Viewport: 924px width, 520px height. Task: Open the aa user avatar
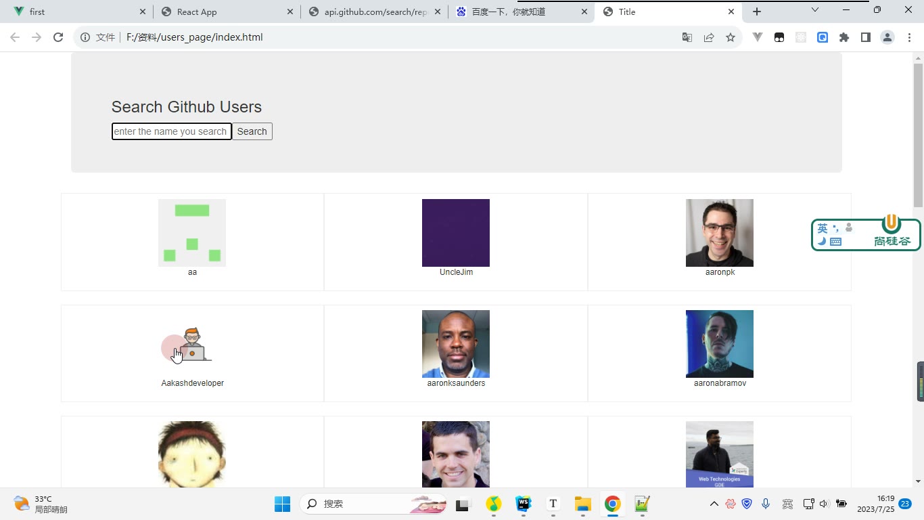coord(192,233)
